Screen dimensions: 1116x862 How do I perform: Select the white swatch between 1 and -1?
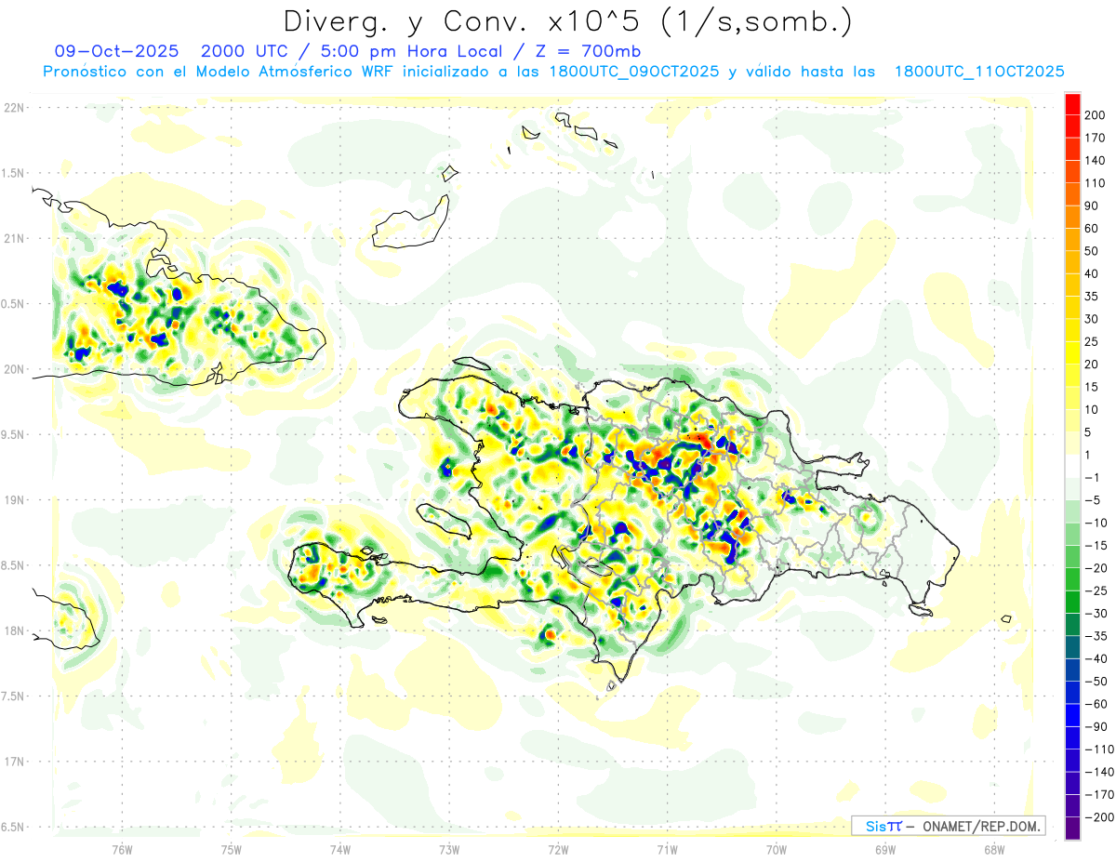click(x=1072, y=467)
